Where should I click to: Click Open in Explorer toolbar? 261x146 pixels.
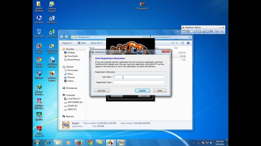[x=82, y=43]
